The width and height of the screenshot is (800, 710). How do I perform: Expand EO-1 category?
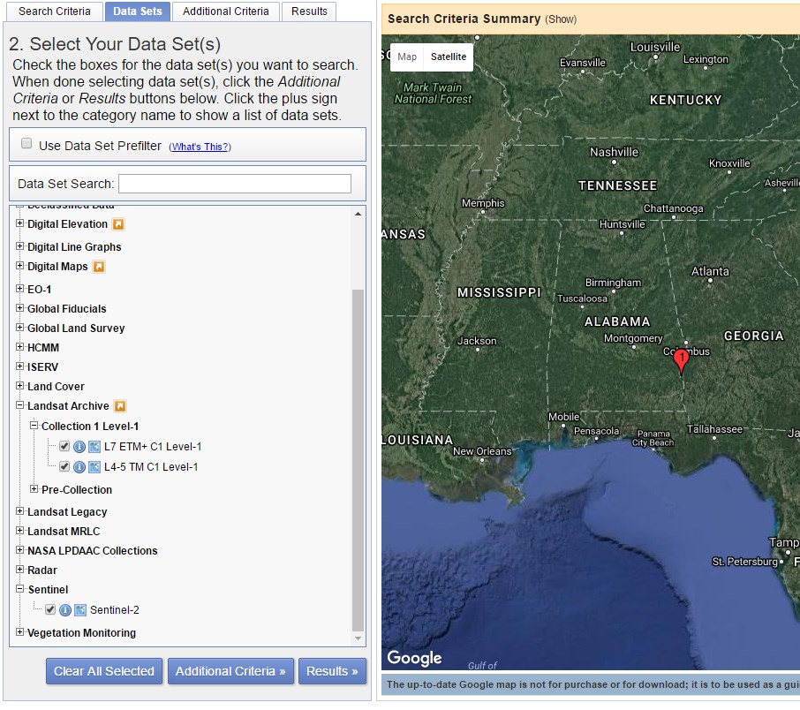click(x=20, y=289)
